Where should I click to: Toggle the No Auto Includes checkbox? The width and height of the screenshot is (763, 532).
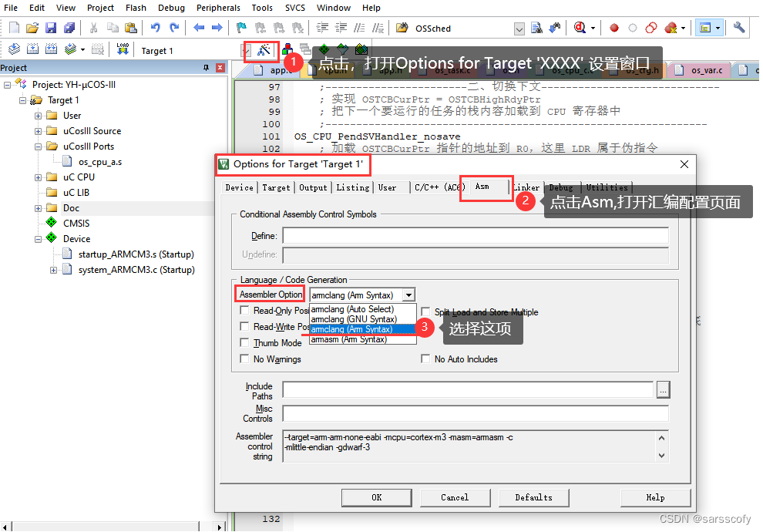coord(425,359)
